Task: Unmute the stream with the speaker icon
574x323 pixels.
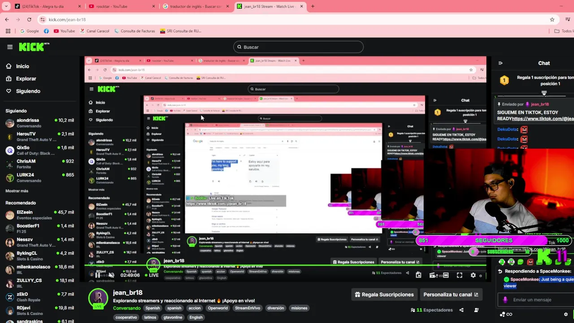Action: tap(111, 275)
